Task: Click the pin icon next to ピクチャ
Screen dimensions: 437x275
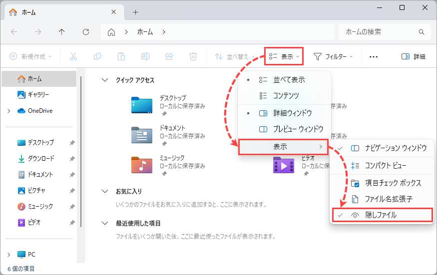Action: (72, 191)
